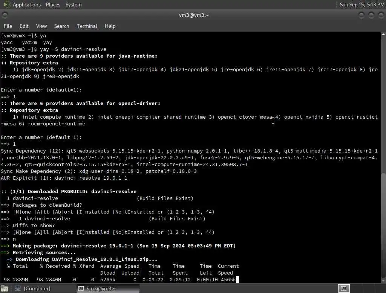Click the average download speed '5265k'

[x=108, y=280]
